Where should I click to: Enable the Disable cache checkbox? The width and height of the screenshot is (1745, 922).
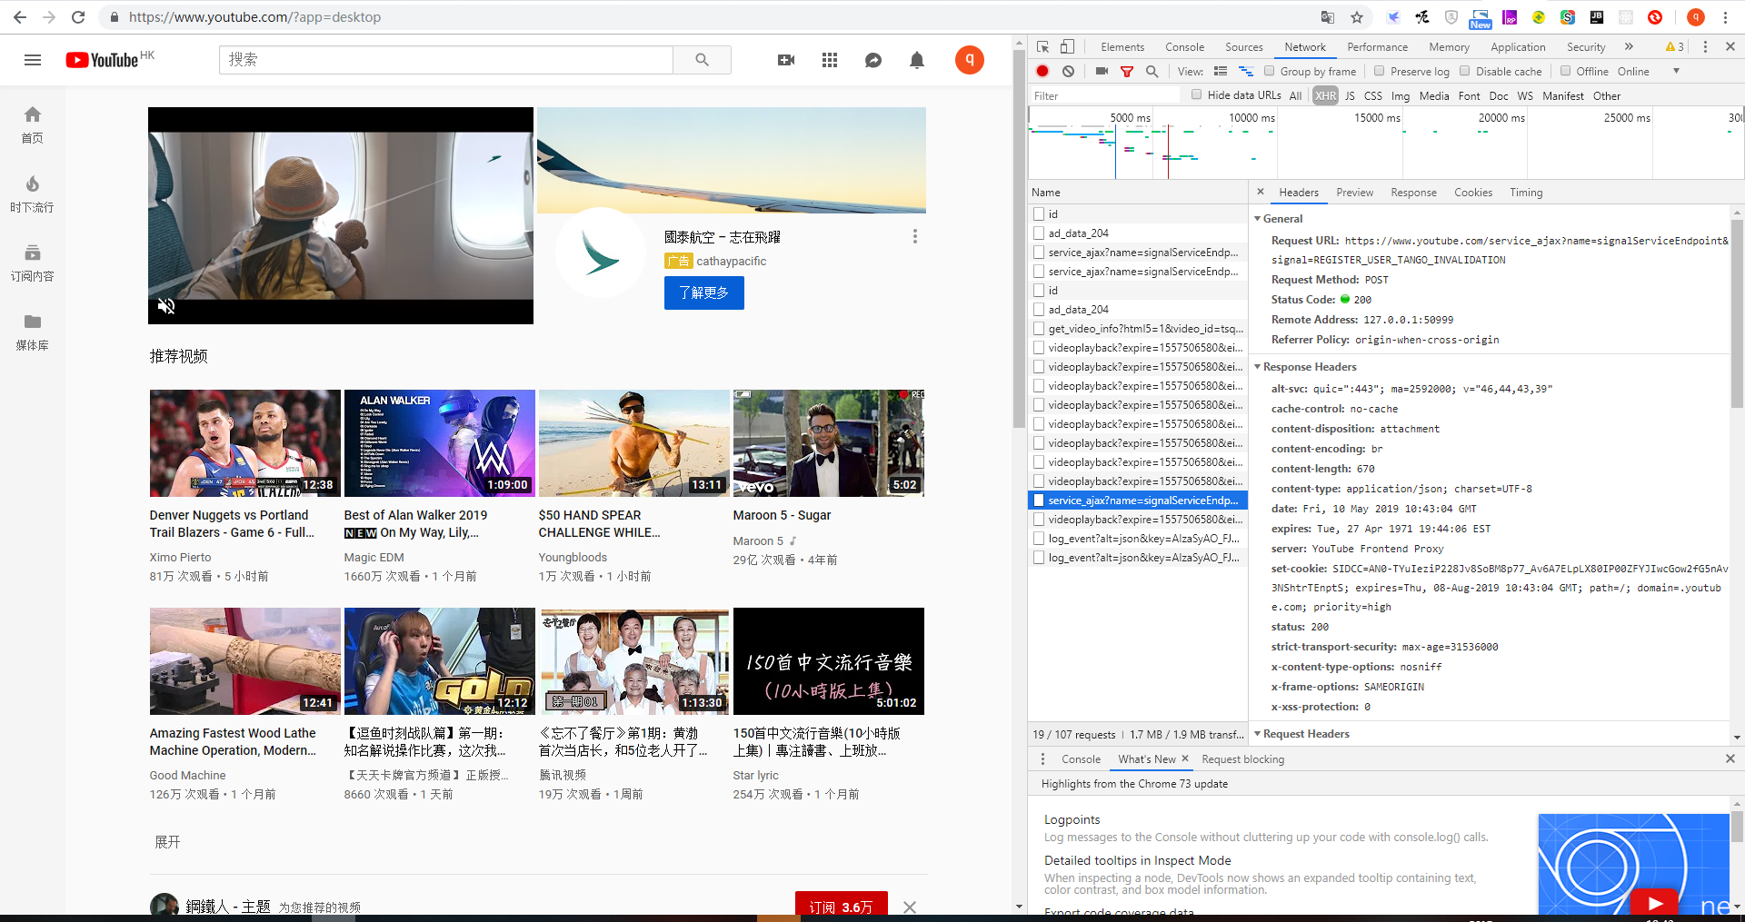click(1464, 72)
